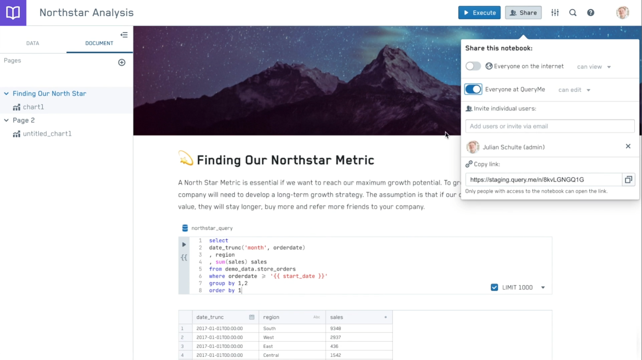
Task: Click the shooting star emoji icon
Action: pos(186,158)
